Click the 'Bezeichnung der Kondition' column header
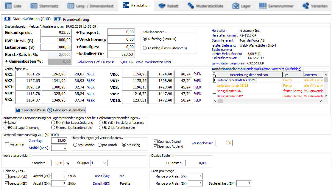Screen dimensions: 332x190 point(249,75)
